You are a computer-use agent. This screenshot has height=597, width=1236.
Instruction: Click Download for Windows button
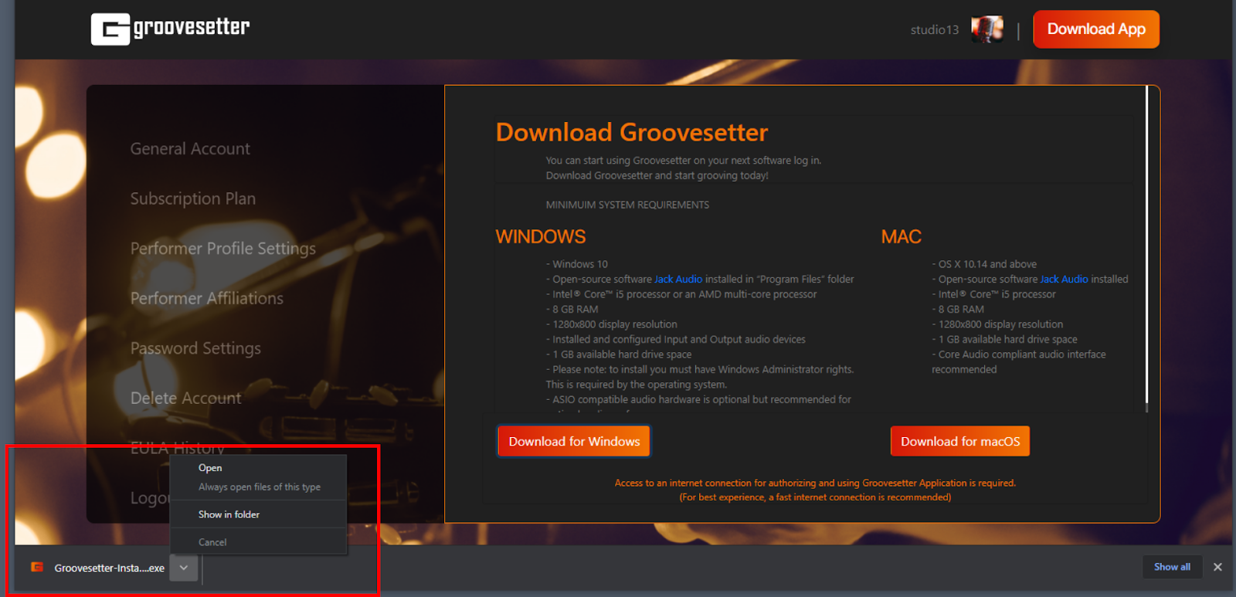[x=574, y=442]
